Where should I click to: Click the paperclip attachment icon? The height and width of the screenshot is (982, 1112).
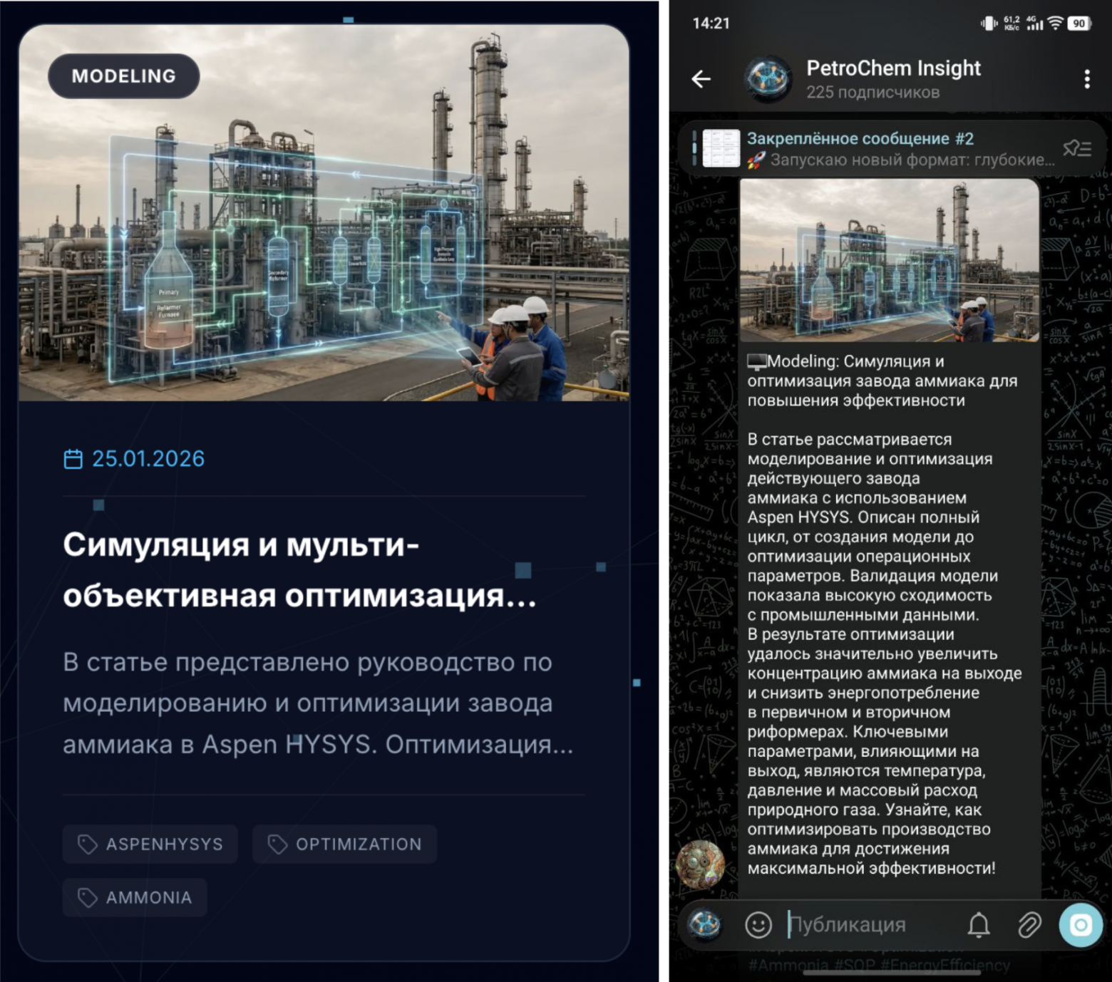pyautogui.click(x=1029, y=924)
